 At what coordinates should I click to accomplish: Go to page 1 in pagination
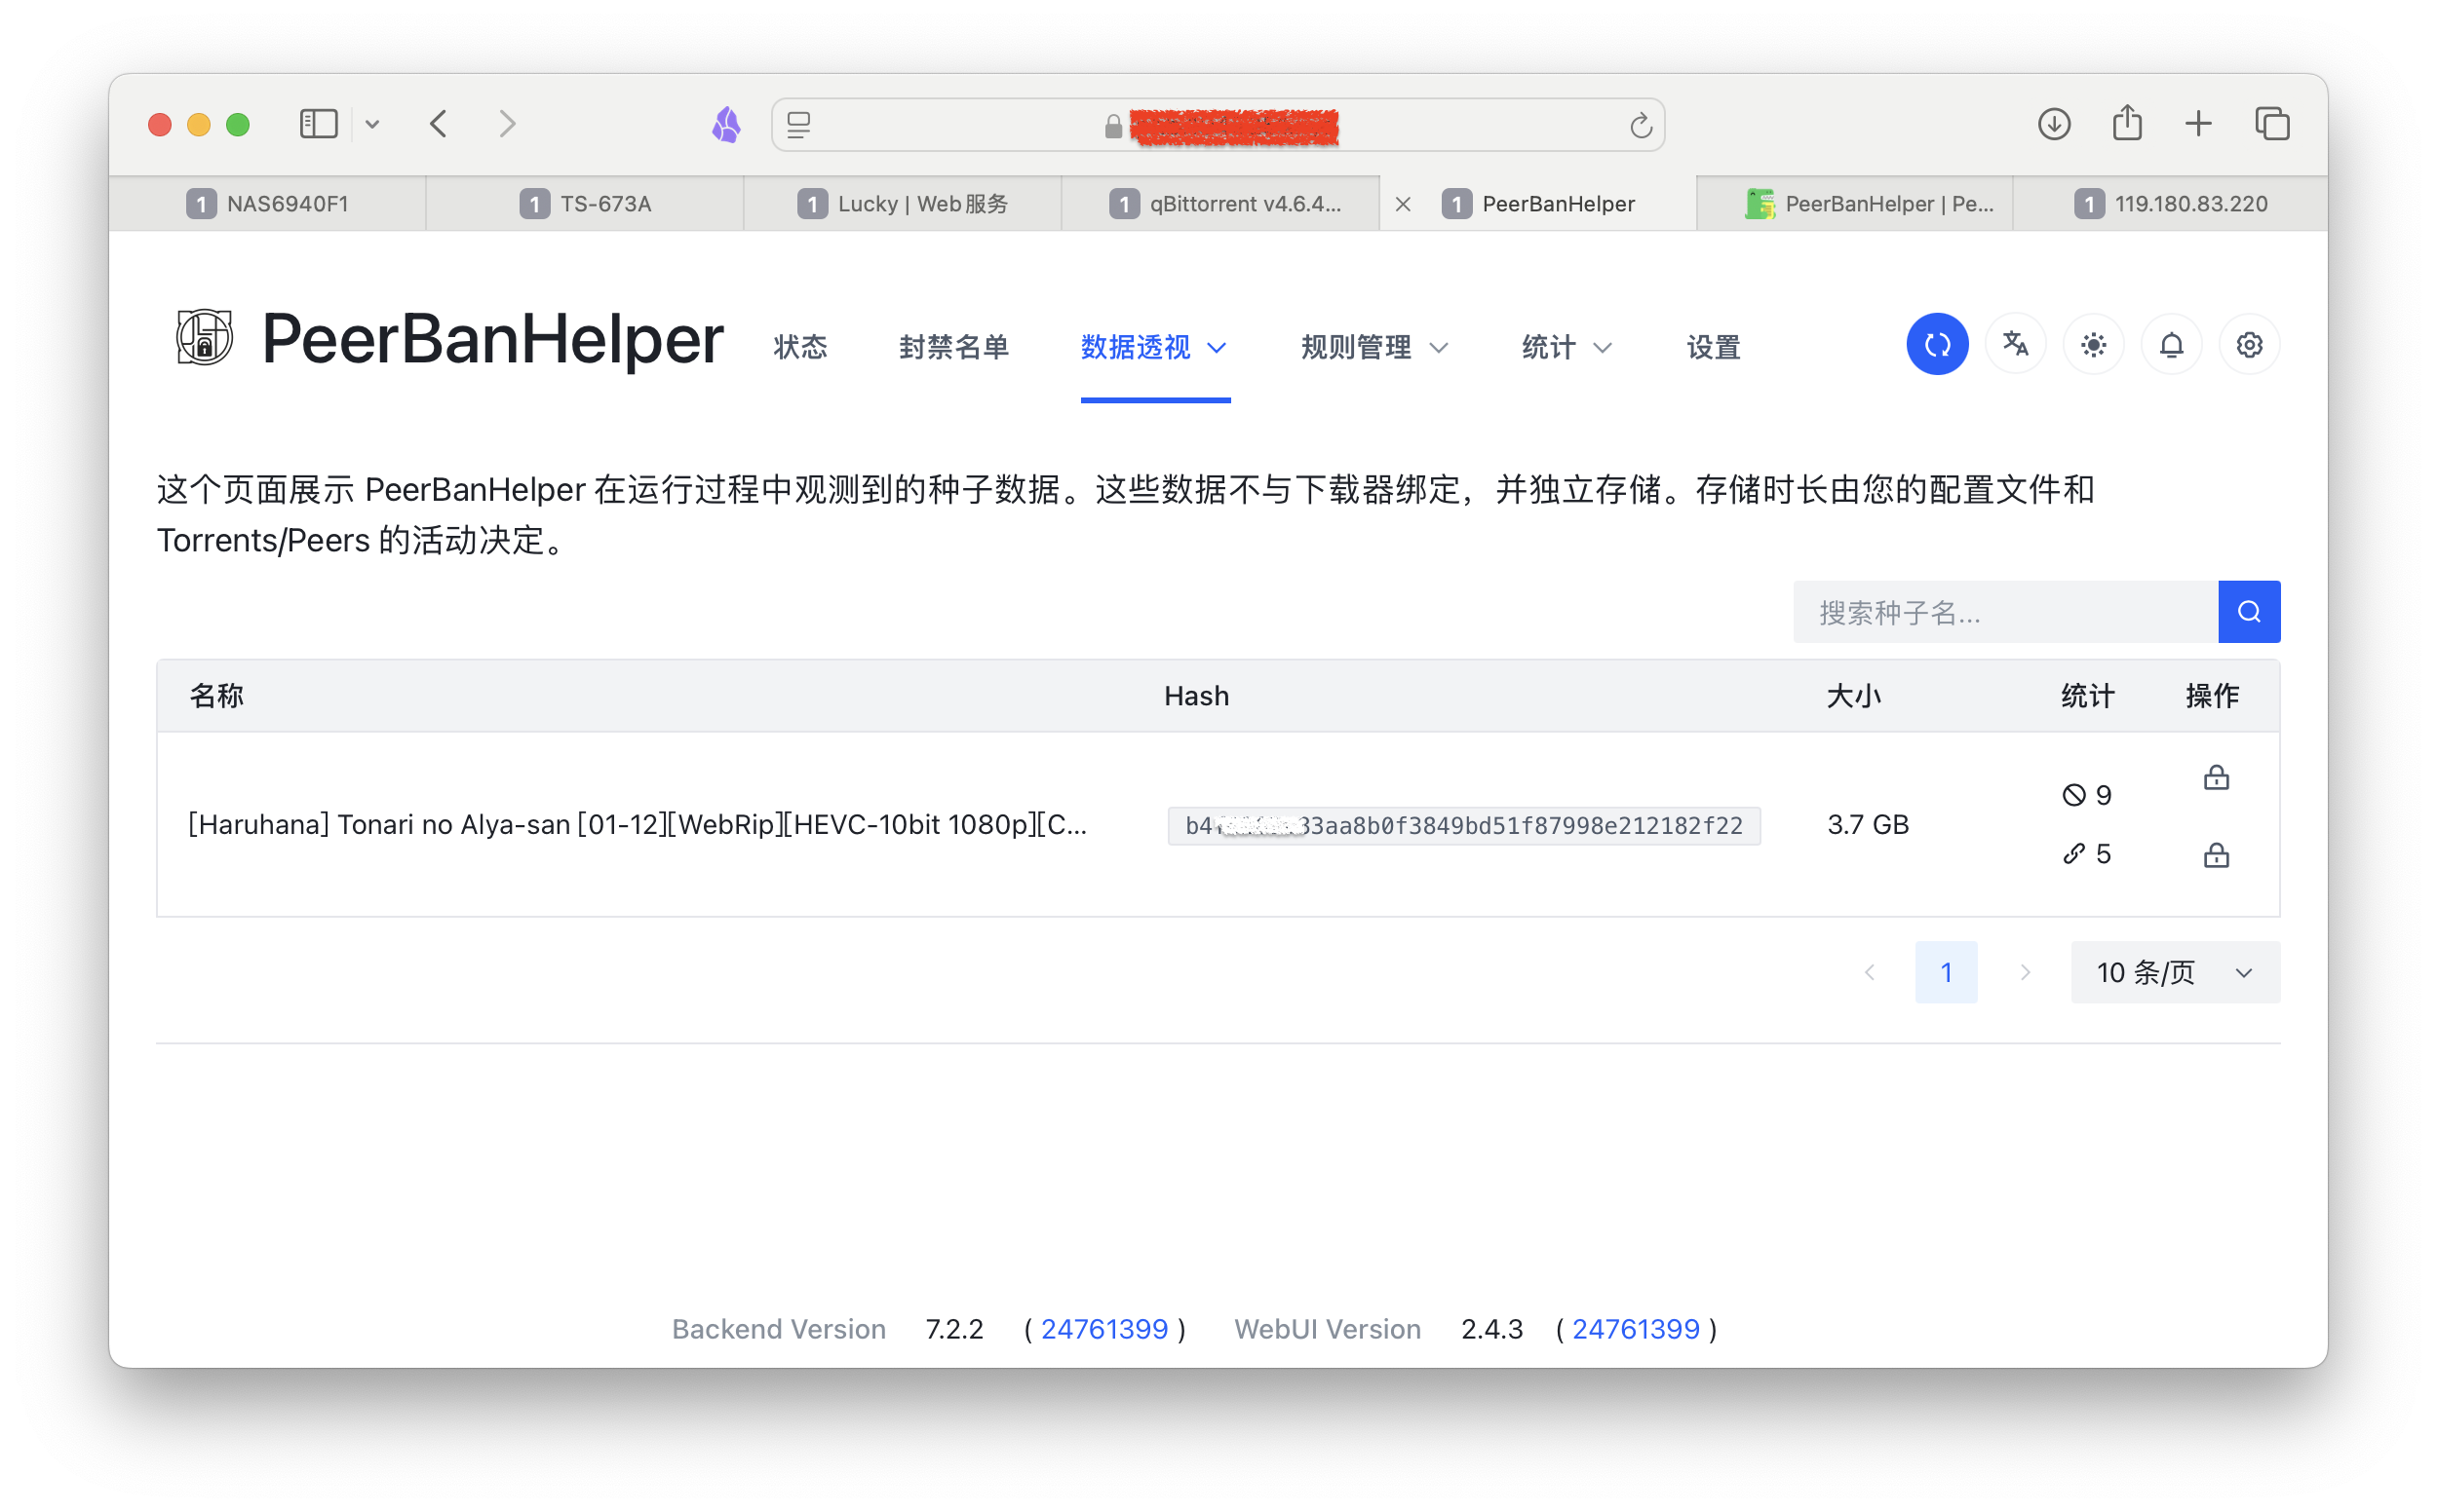tap(1946, 972)
